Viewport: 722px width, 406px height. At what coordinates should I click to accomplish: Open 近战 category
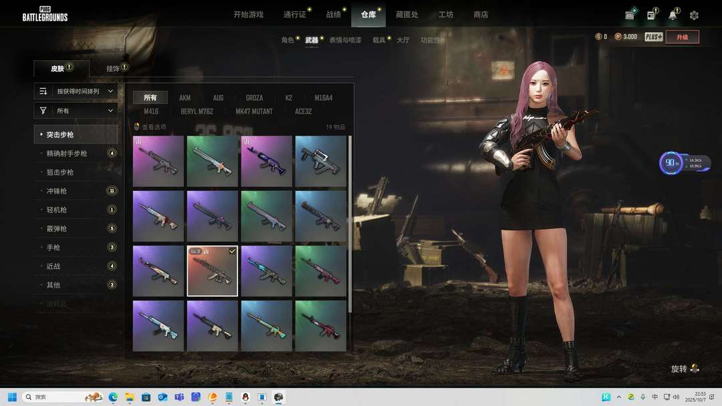76,266
